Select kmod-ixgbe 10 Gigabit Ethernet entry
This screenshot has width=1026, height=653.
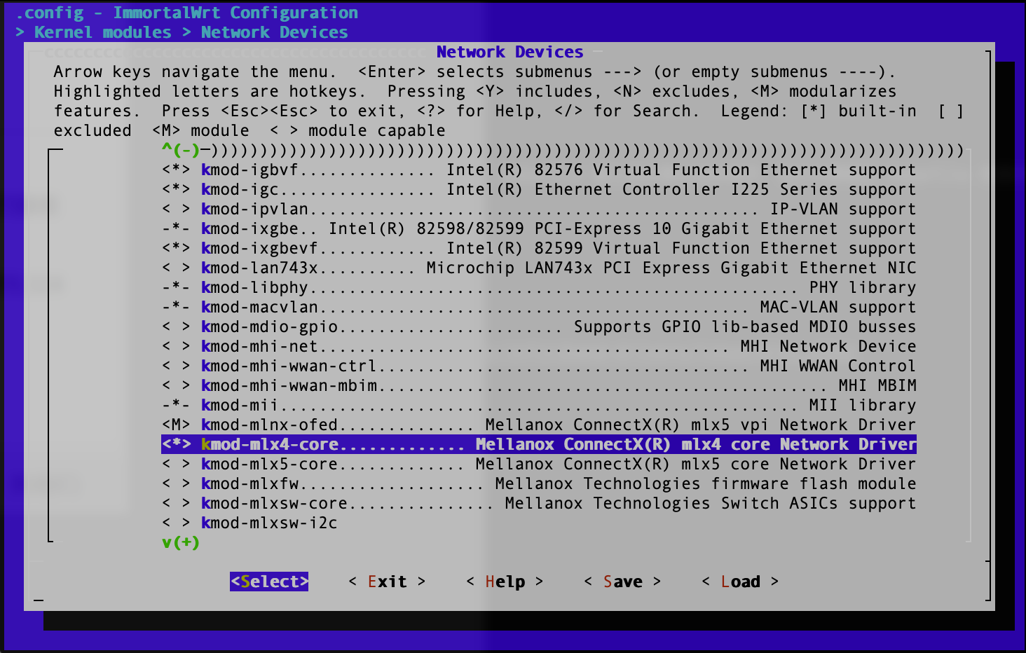539,228
